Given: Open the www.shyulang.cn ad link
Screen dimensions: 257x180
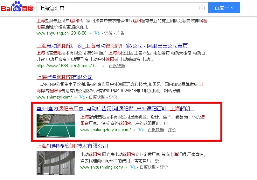Looking at the screenshot, I should pos(52,33).
